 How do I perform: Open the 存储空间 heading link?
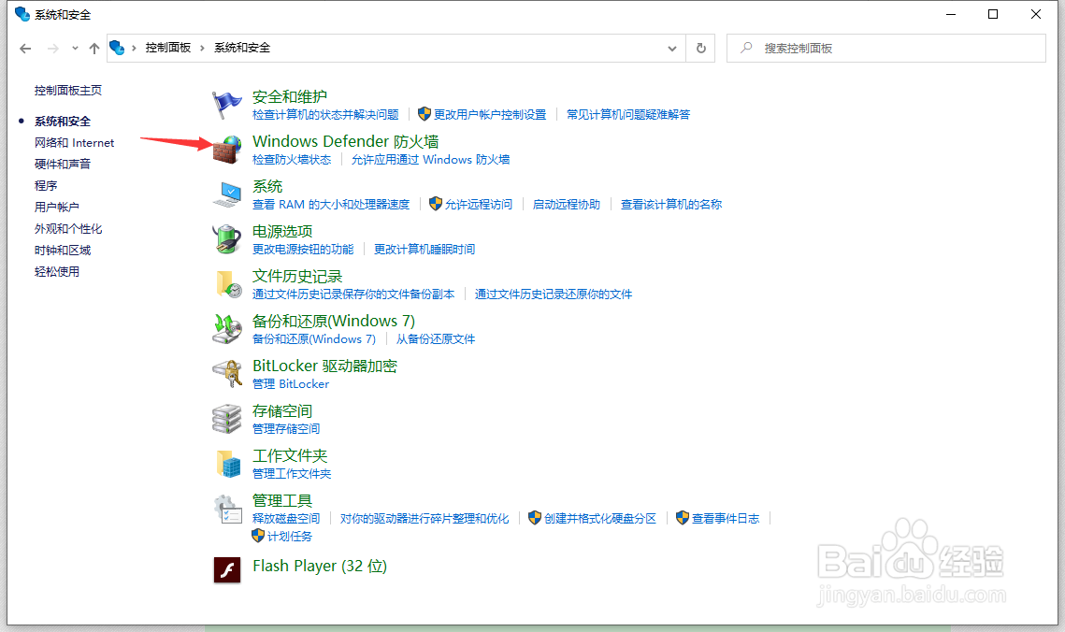[x=281, y=410]
